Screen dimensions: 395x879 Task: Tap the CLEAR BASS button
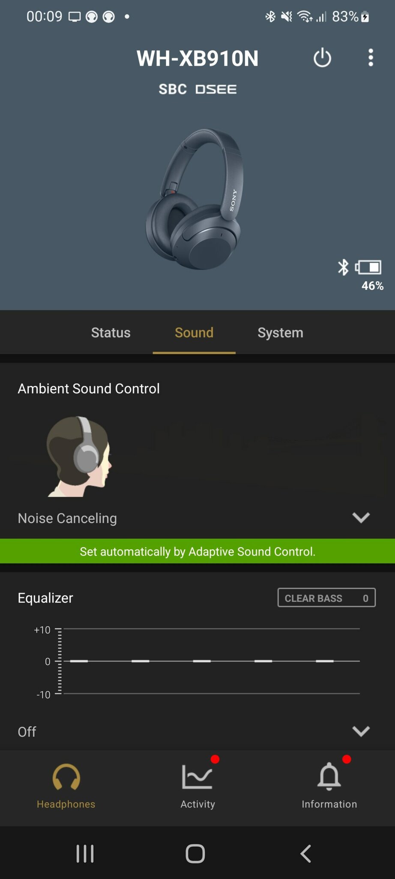326,597
